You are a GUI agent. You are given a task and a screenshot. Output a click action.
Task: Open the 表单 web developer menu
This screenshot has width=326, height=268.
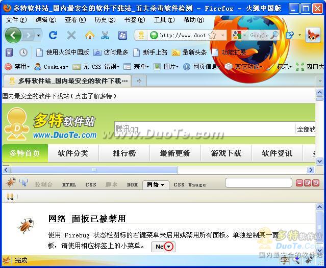[x=136, y=67]
